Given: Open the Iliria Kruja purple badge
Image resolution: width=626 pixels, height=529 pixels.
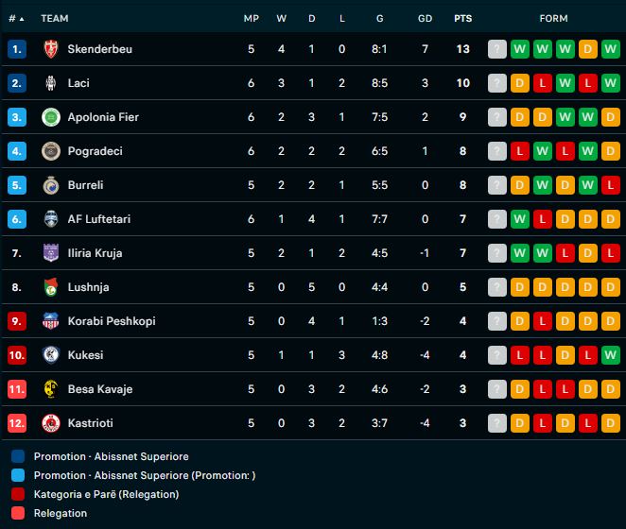Looking at the screenshot, I should (x=51, y=253).
